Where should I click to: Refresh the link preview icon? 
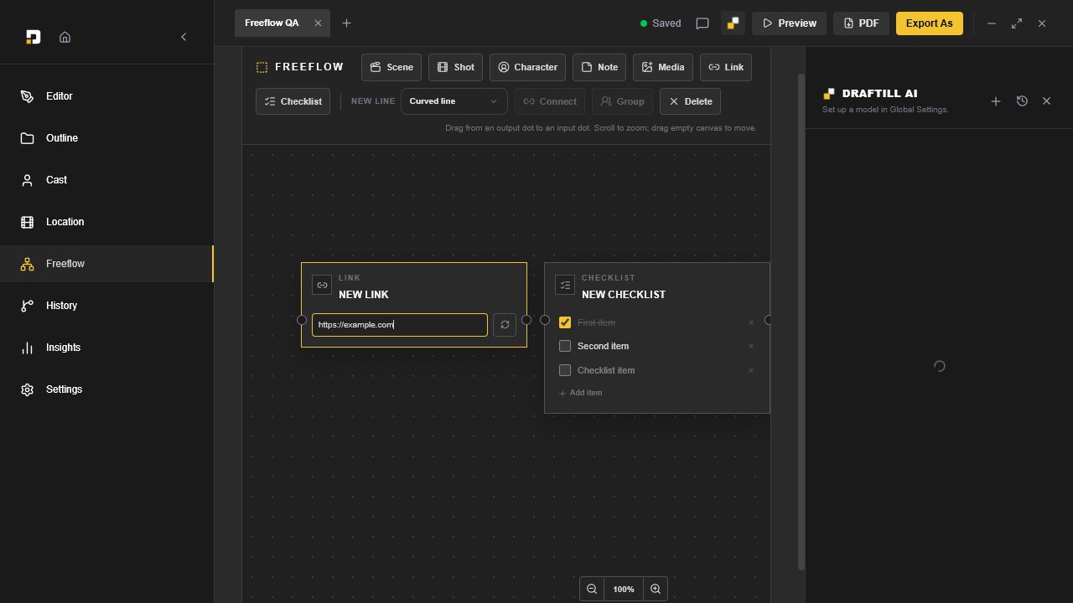click(505, 325)
